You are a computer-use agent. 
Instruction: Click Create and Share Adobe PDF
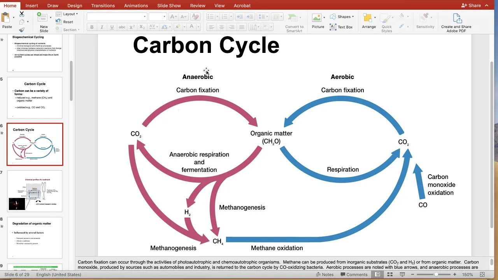(456, 23)
